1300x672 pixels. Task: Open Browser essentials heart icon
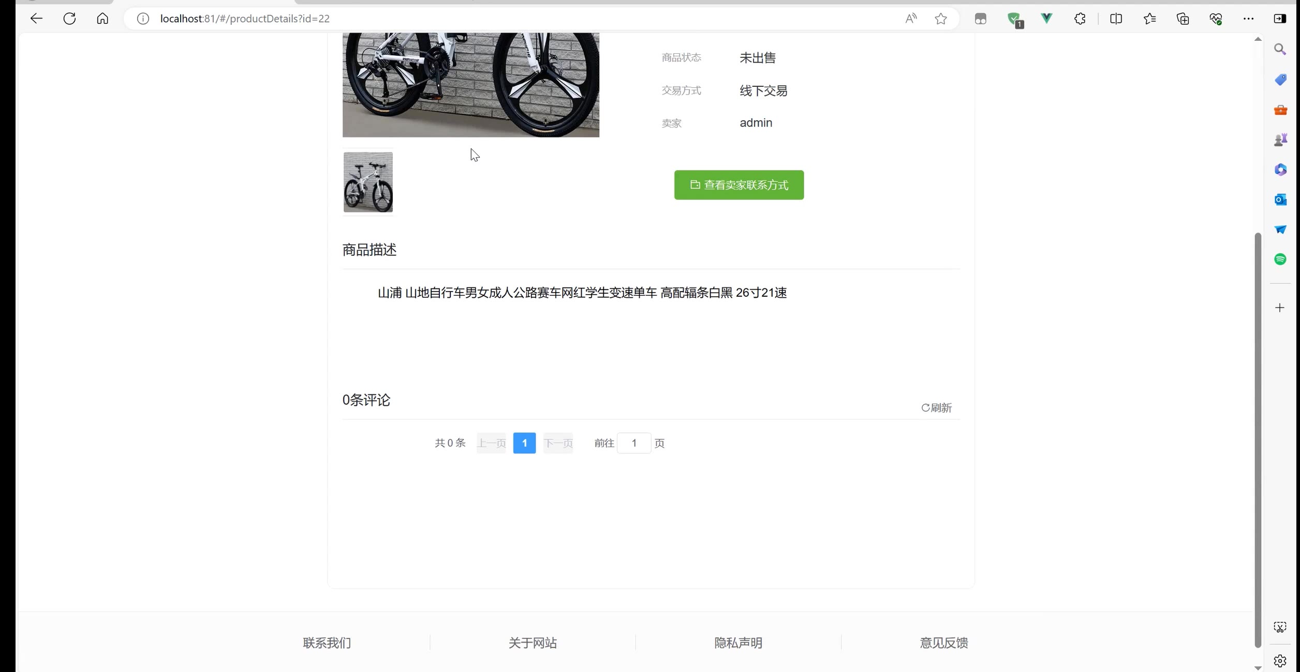point(1216,19)
